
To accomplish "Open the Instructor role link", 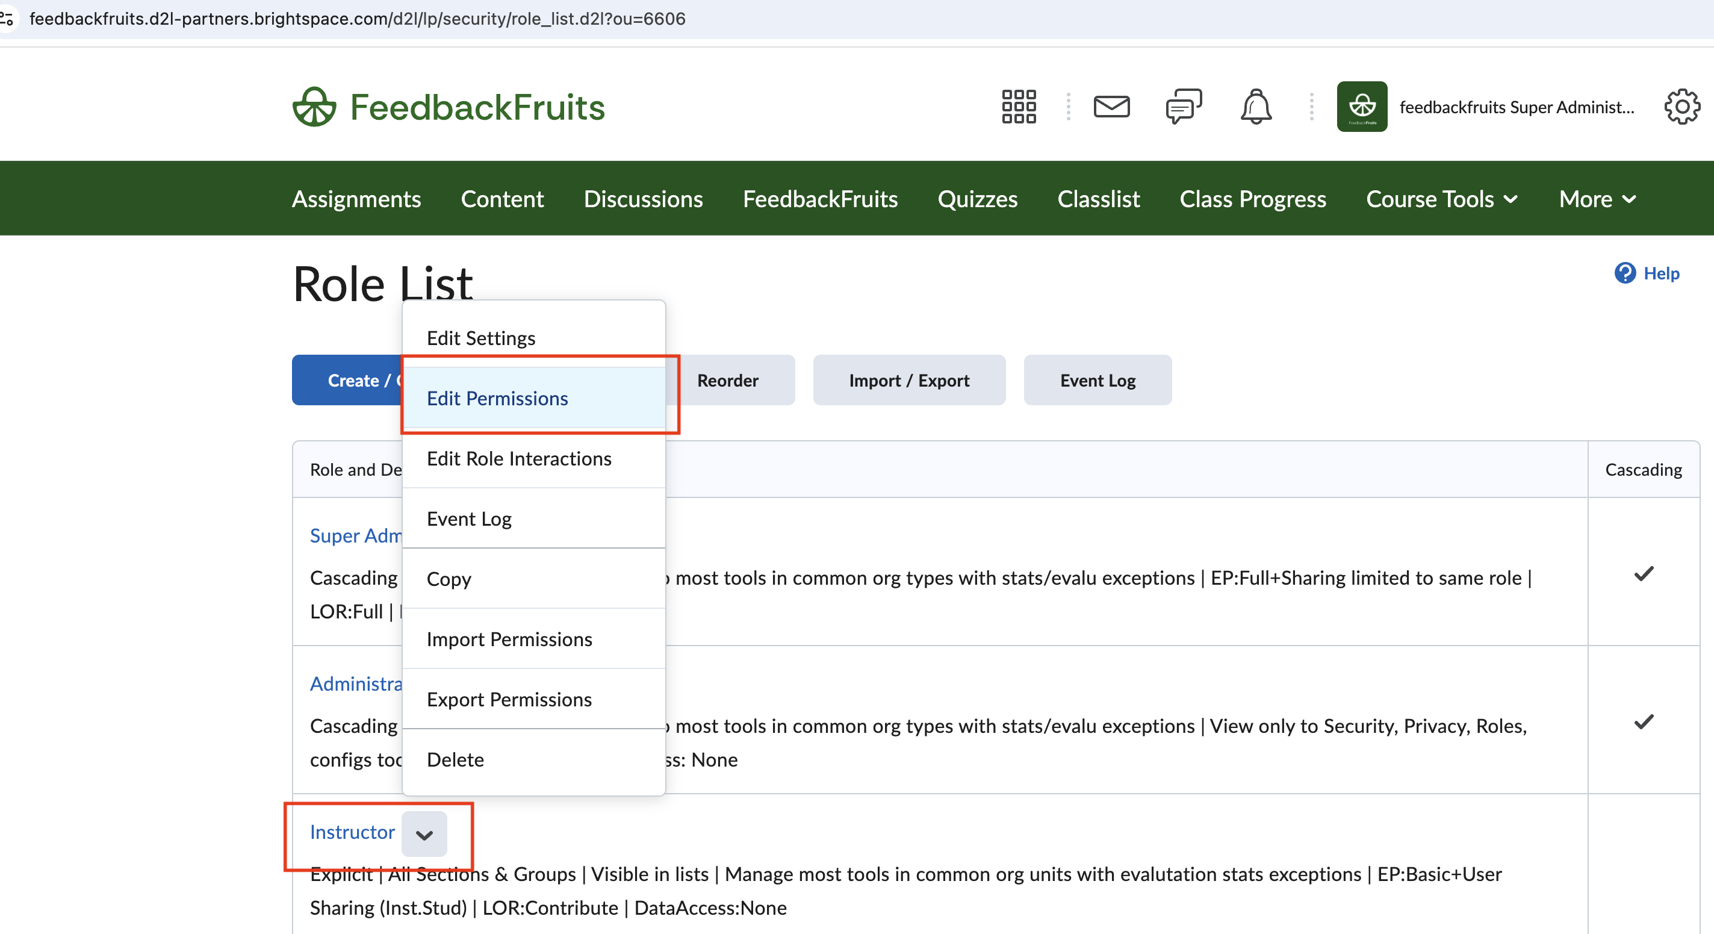I will 352,832.
